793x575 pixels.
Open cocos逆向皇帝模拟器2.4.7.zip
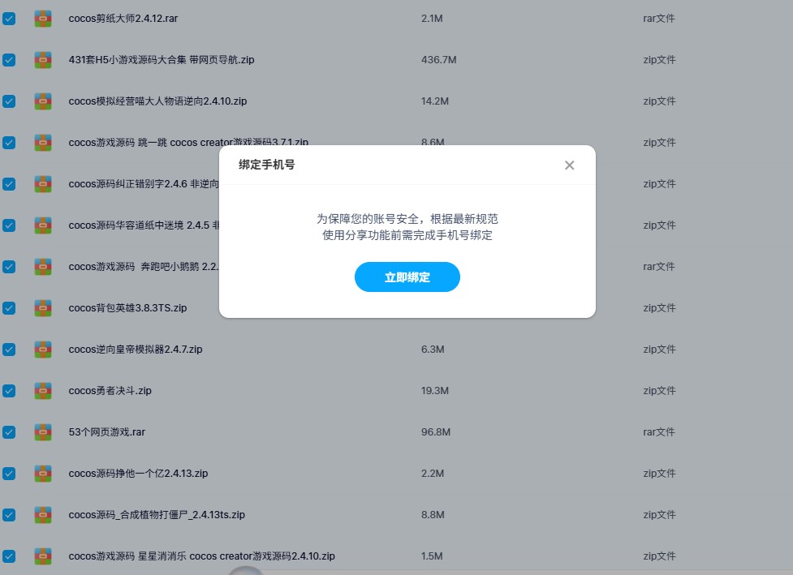click(136, 350)
